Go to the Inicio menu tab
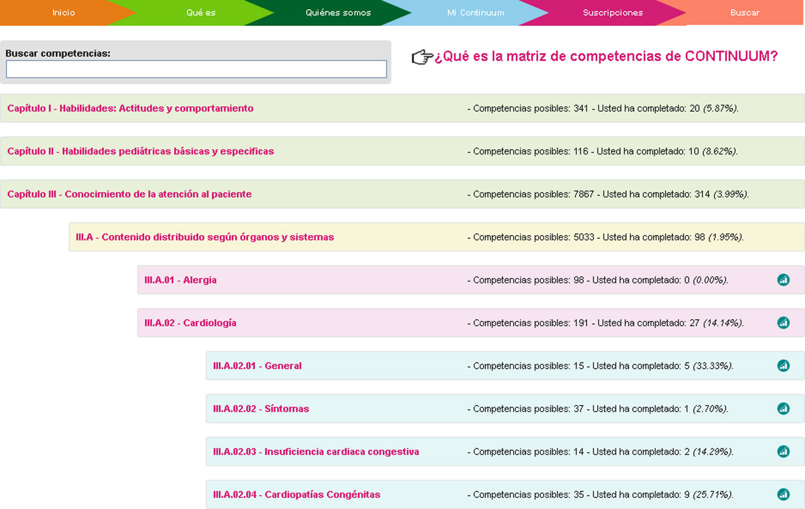The height and width of the screenshot is (509, 805). click(63, 13)
